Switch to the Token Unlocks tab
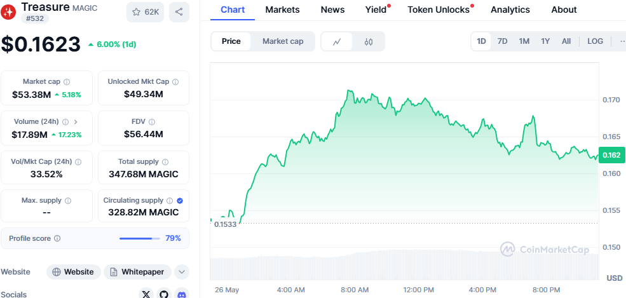This screenshot has height=298, width=626. [x=439, y=10]
